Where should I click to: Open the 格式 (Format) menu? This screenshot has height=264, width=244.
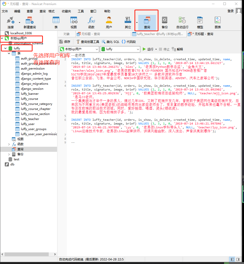click(x=51, y=11)
